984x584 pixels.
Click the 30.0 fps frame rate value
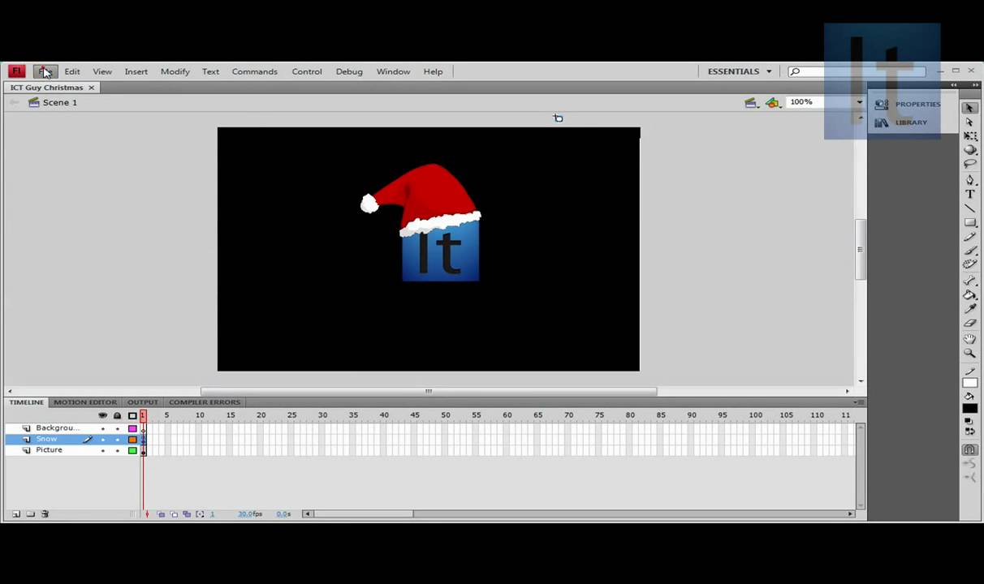pyautogui.click(x=250, y=514)
